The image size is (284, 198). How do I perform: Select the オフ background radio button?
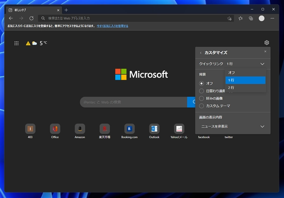201,83
